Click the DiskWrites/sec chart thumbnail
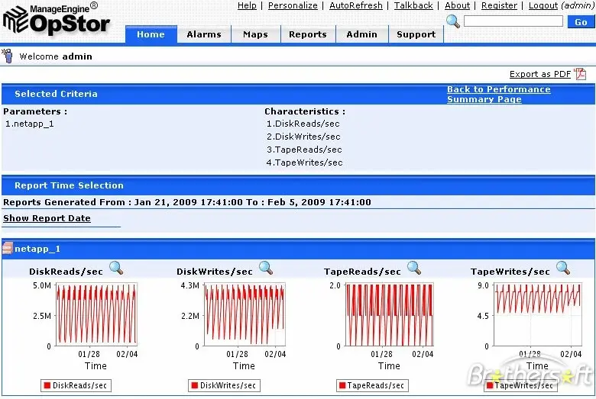Image resolution: width=596 pixels, height=399 pixels. pos(245,314)
